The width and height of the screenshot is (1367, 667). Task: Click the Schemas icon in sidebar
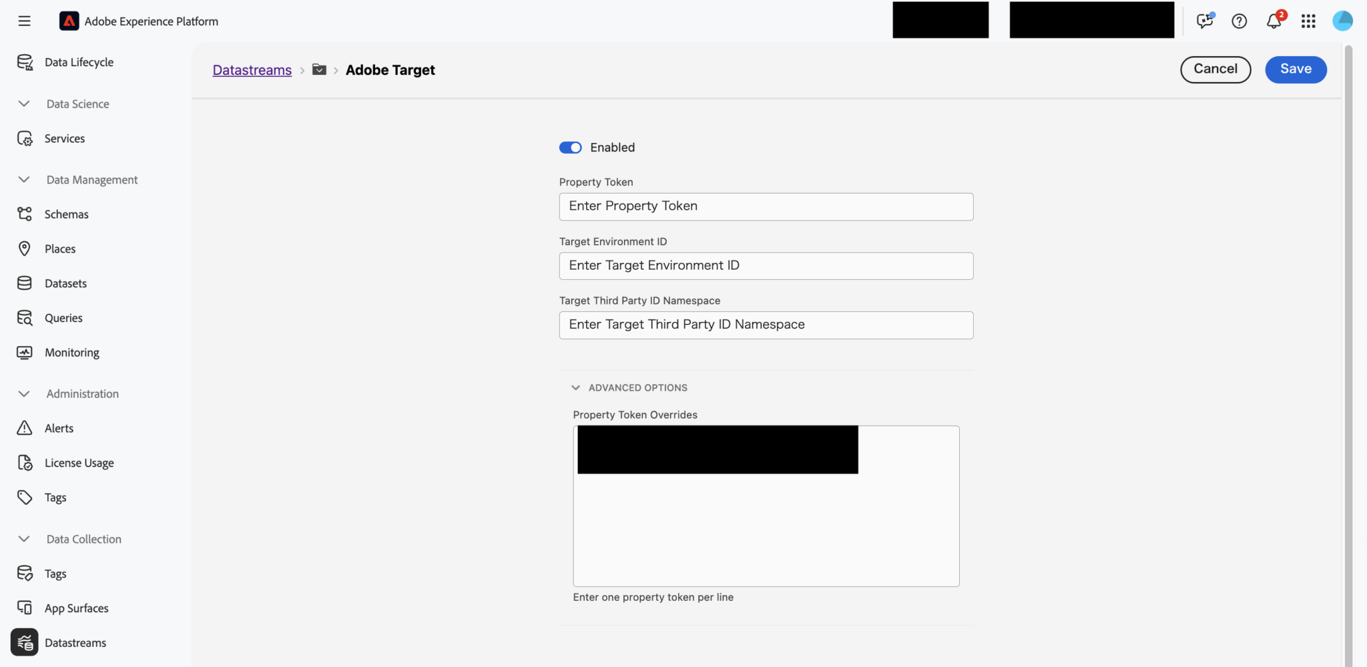click(x=25, y=214)
